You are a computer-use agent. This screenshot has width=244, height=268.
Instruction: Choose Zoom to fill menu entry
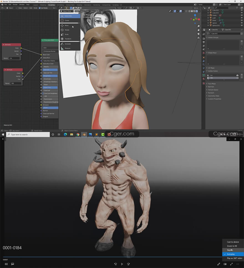233,246
